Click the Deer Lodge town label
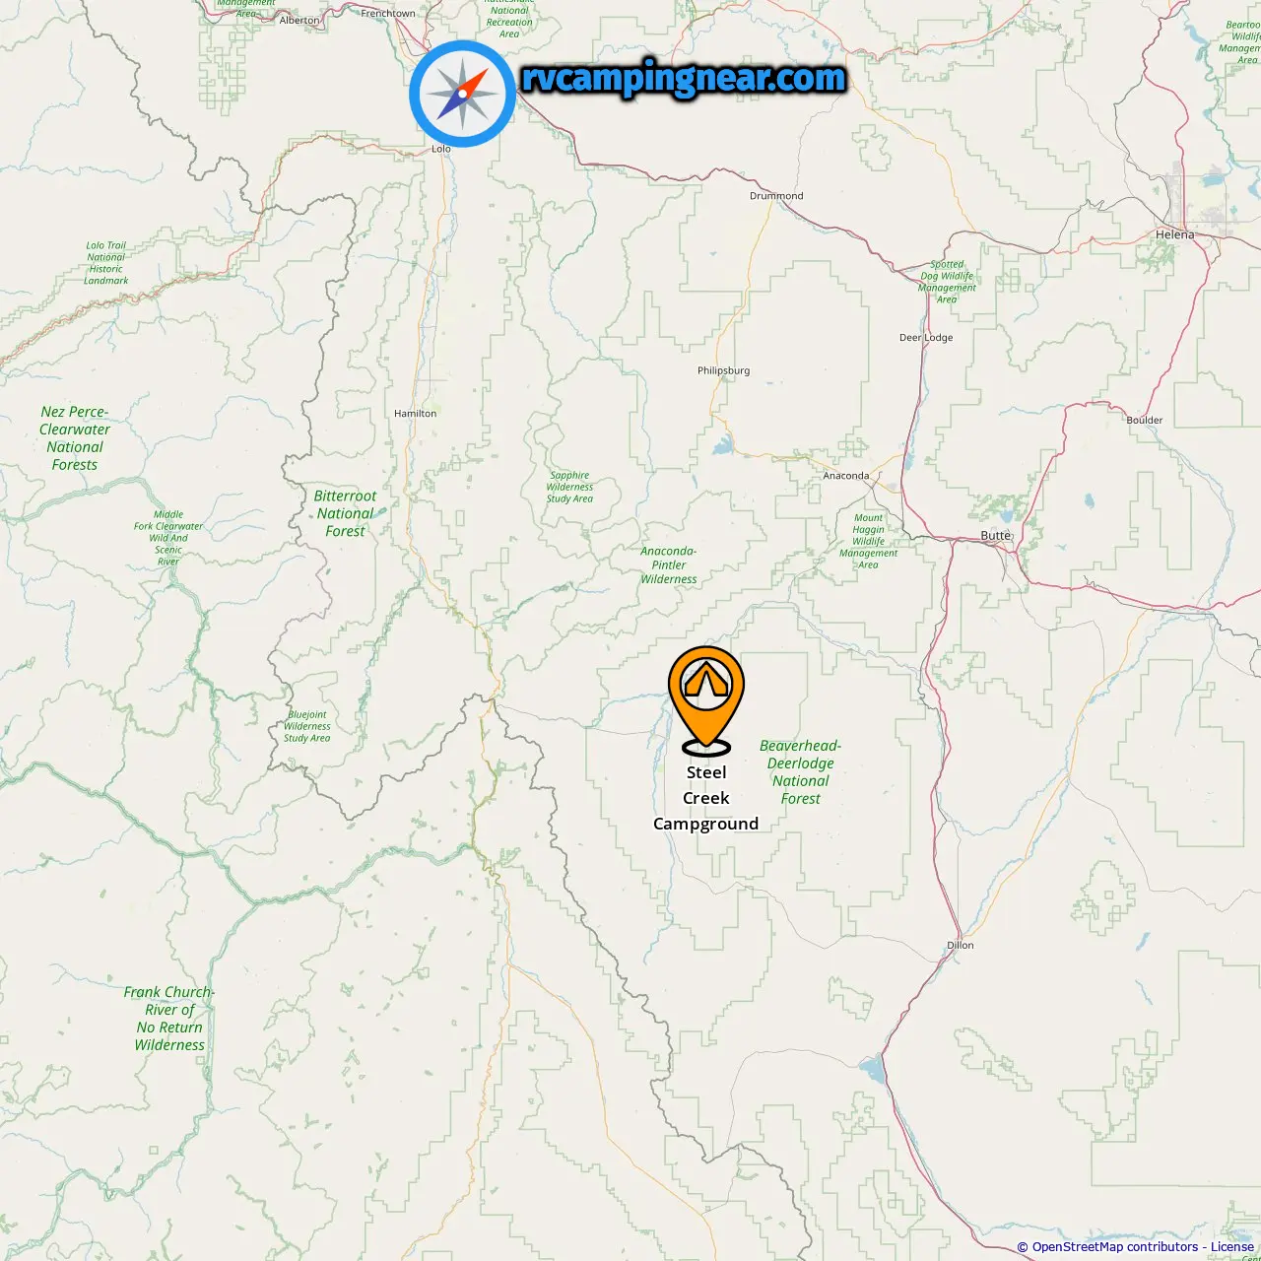This screenshot has width=1261, height=1261. 926,338
